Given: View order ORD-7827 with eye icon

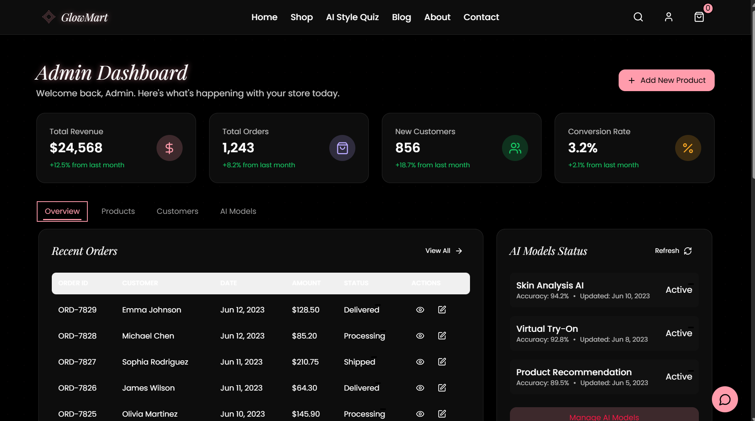Looking at the screenshot, I should pyautogui.click(x=420, y=362).
